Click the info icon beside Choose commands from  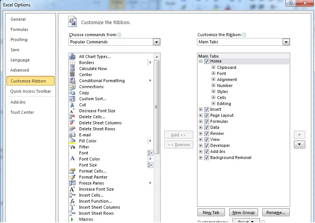click(x=119, y=35)
